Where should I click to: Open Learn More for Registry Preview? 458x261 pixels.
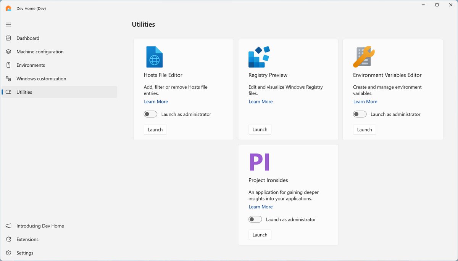(261, 102)
